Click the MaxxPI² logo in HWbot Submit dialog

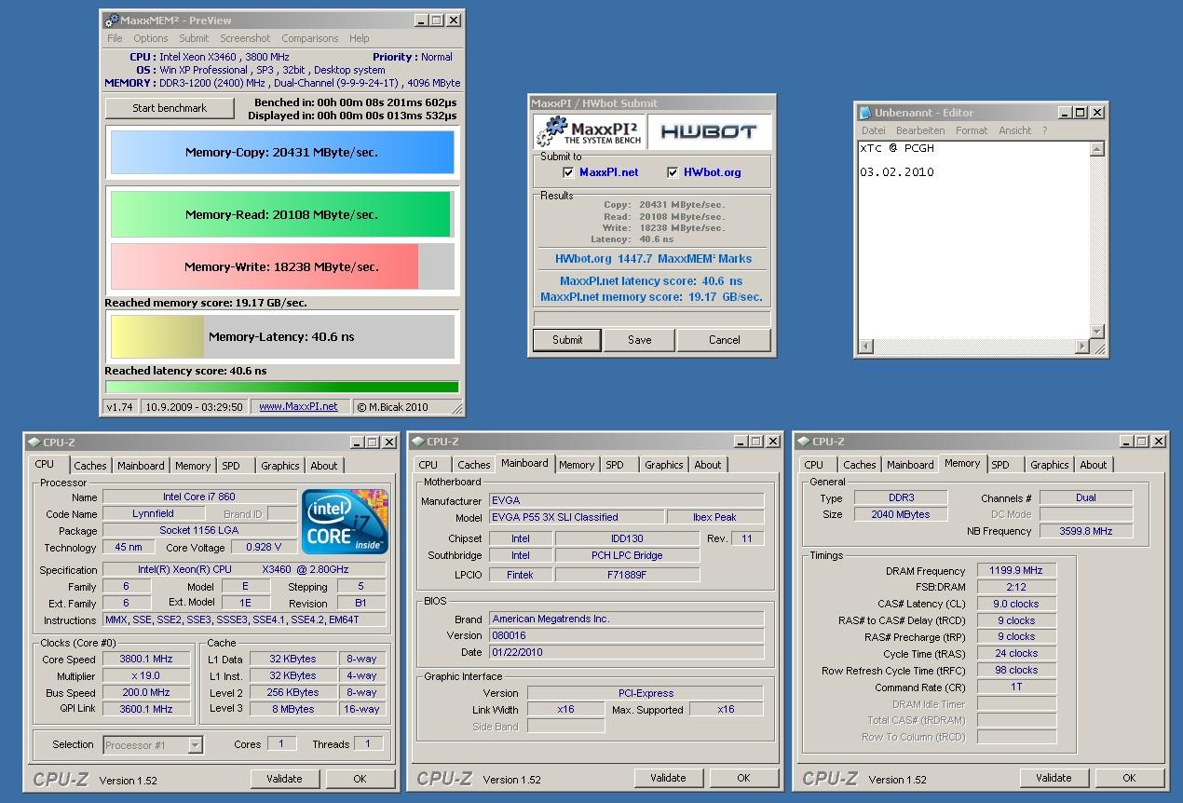click(x=588, y=131)
